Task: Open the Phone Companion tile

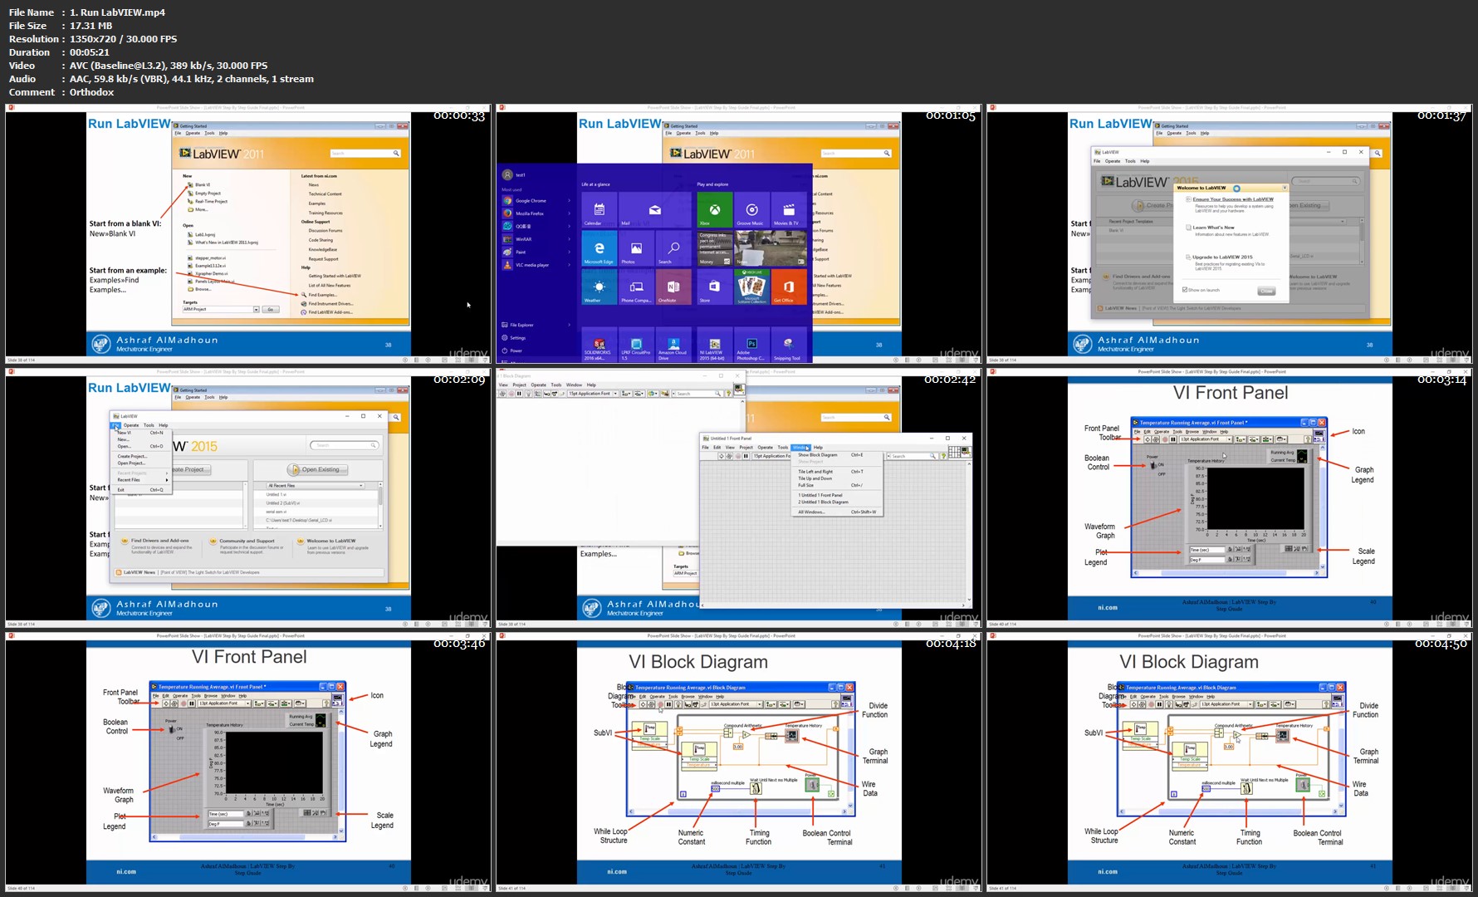Action: point(636,287)
